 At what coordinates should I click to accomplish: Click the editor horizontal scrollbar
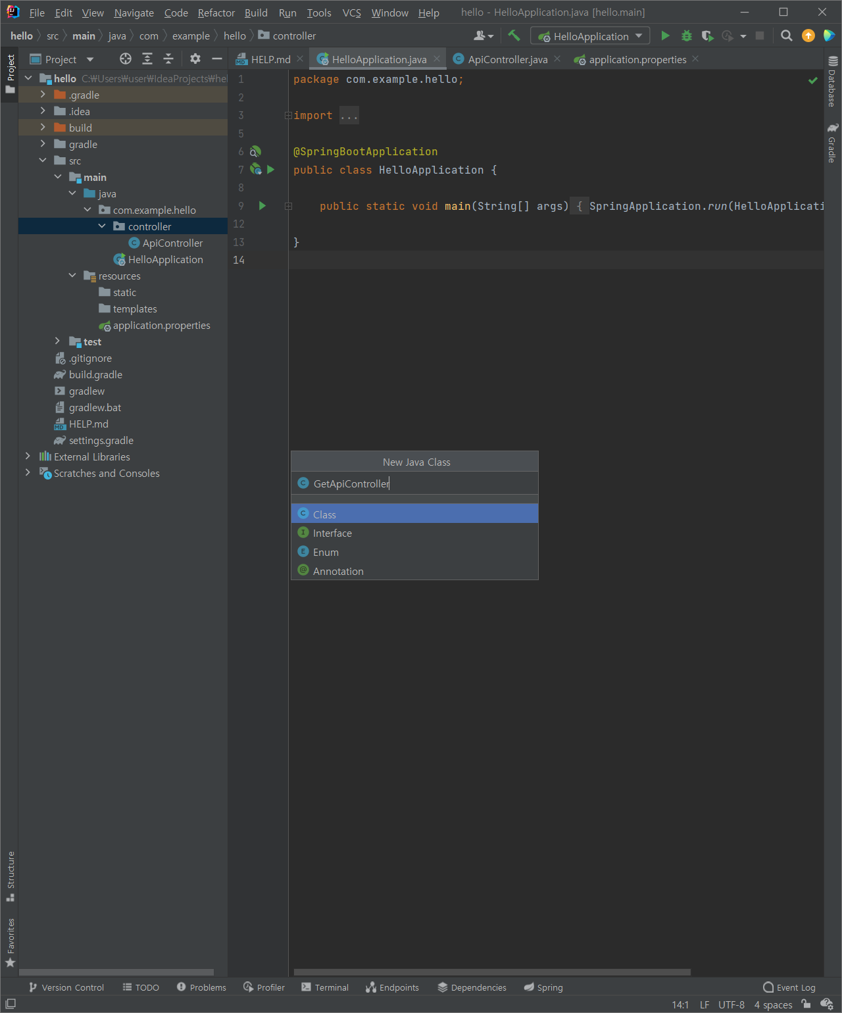(x=492, y=972)
